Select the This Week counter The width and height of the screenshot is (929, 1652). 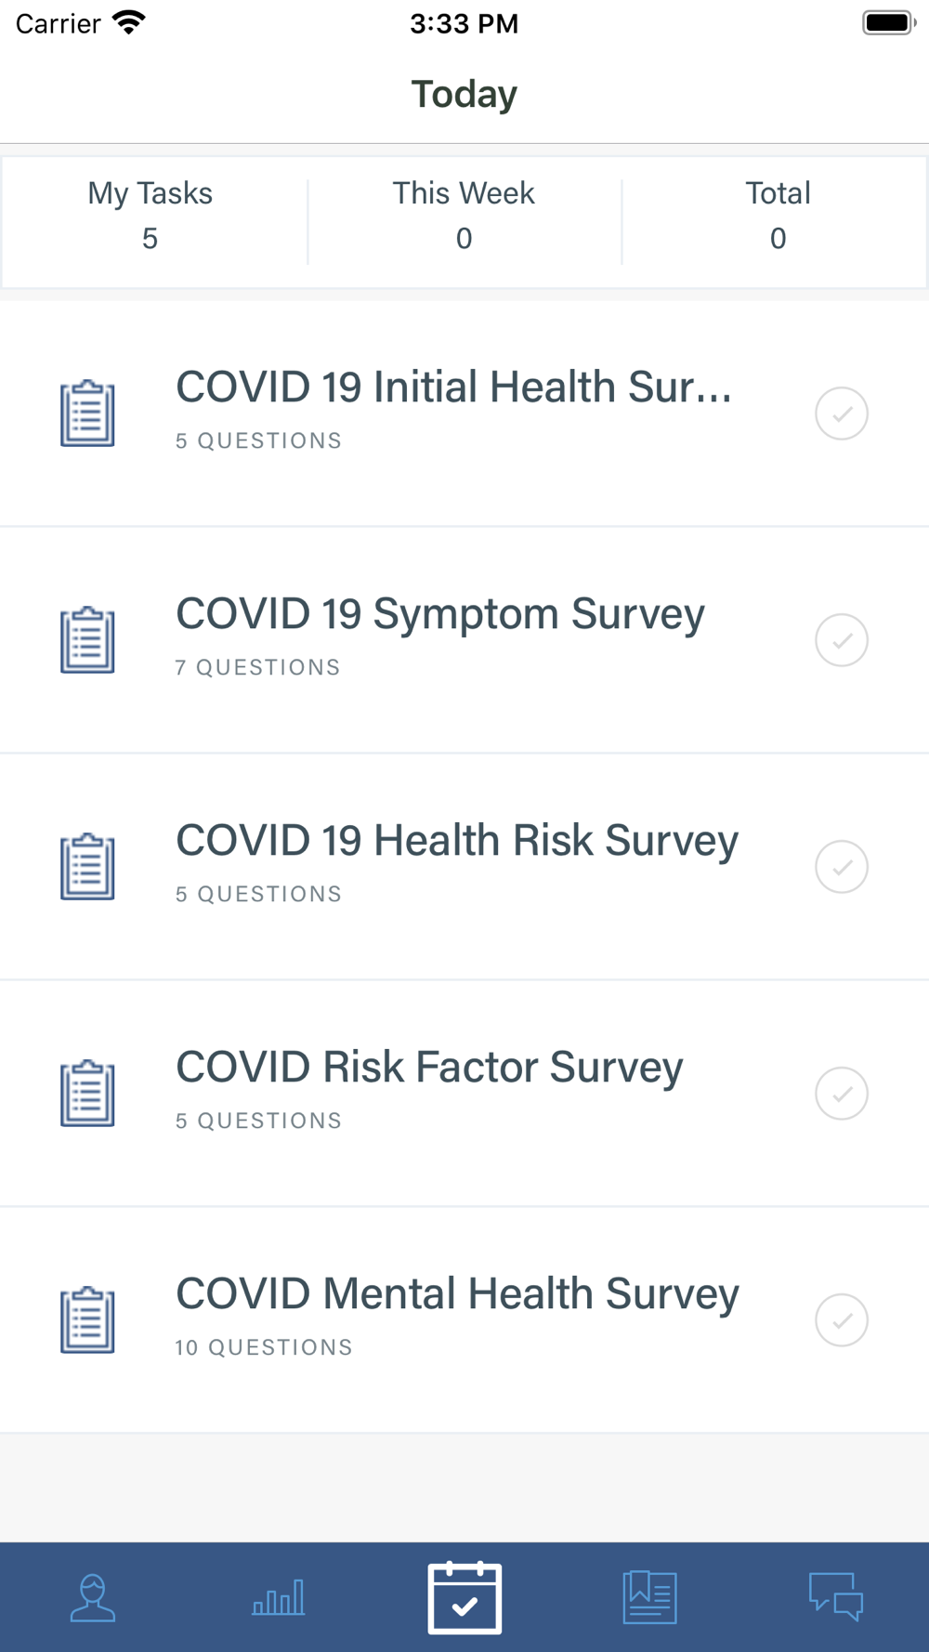pos(464,216)
